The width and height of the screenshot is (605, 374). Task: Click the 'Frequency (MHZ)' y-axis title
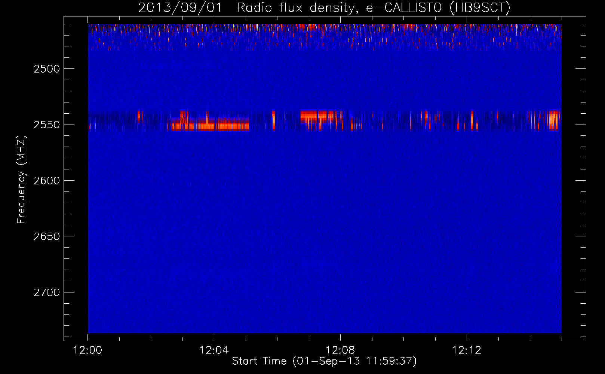click(x=21, y=180)
